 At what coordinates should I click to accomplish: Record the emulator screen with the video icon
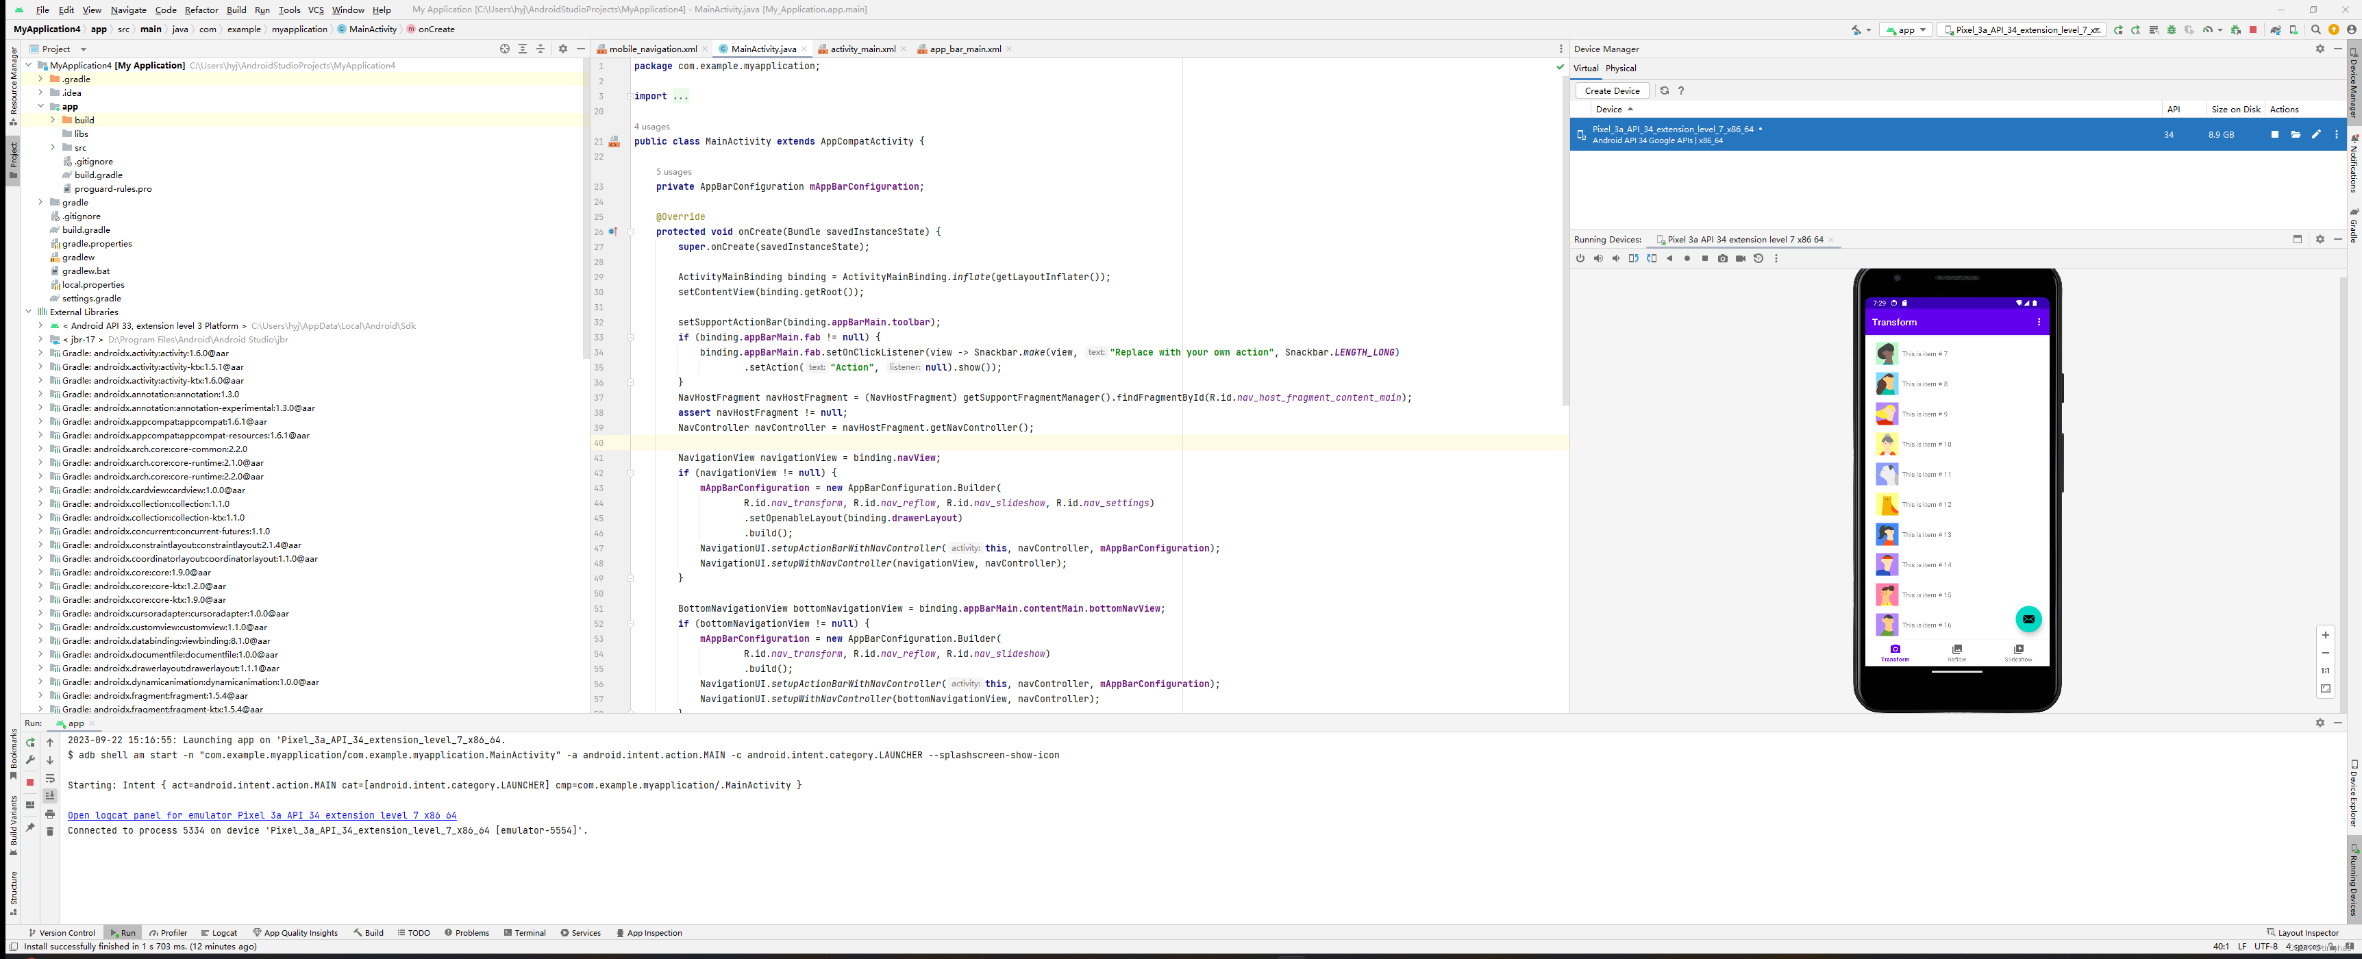coord(1740,258)
